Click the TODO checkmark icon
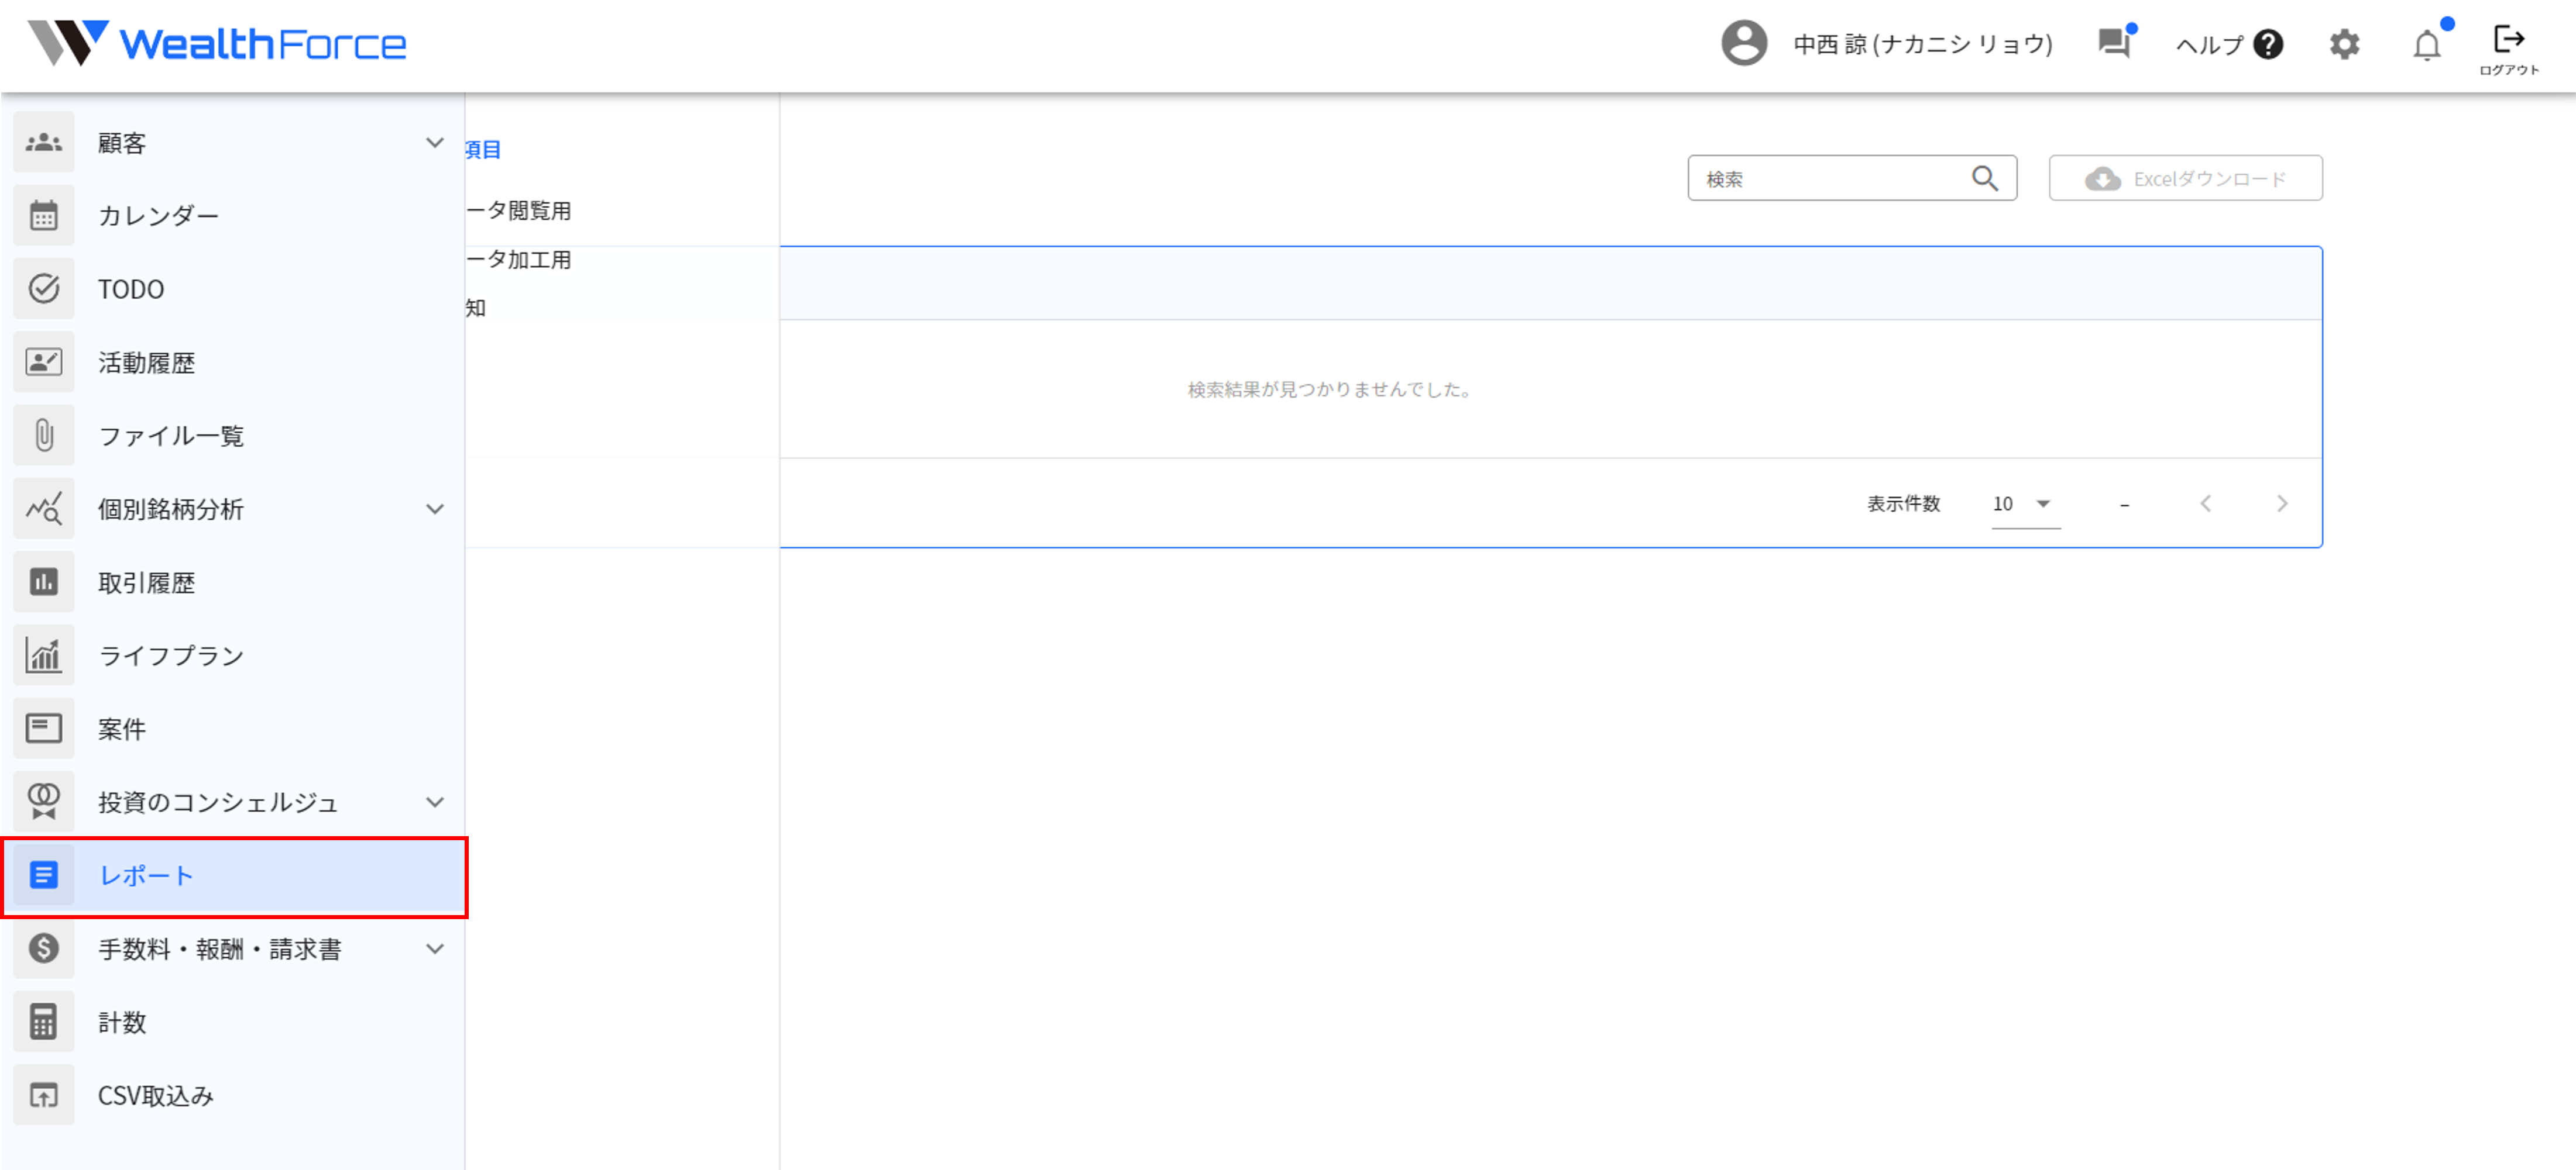Image resolution: width=2576 pixels, height=1170 pixels. (x=44, y=289)
